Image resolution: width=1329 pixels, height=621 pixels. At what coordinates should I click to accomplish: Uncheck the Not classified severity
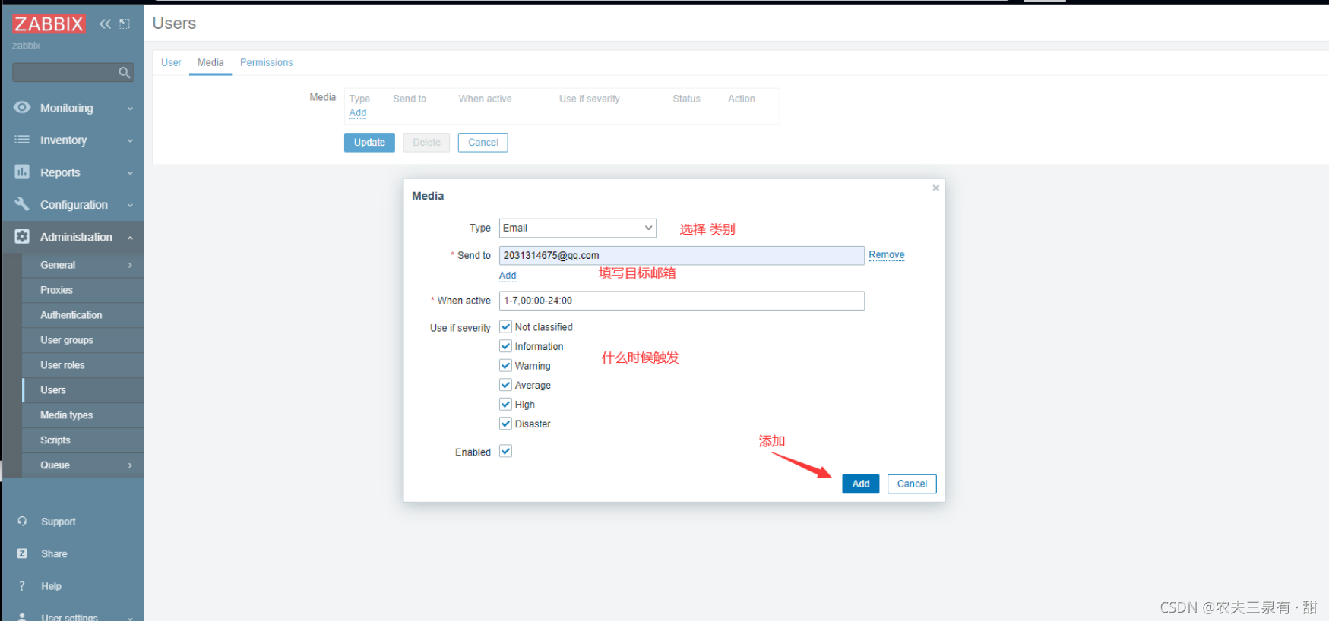505,326
